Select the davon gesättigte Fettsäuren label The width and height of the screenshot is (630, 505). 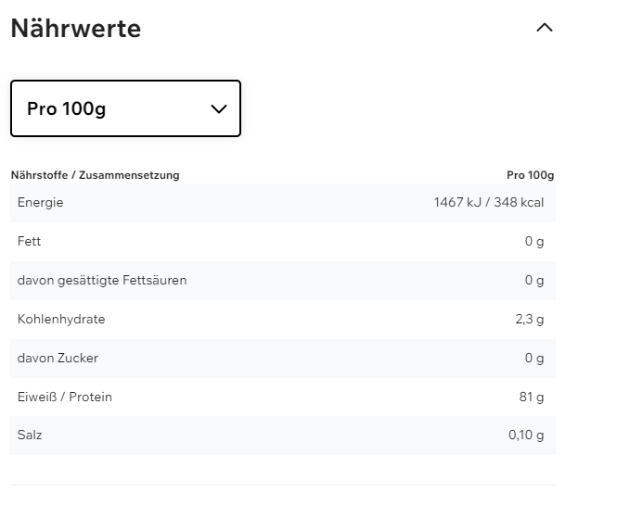102,280
